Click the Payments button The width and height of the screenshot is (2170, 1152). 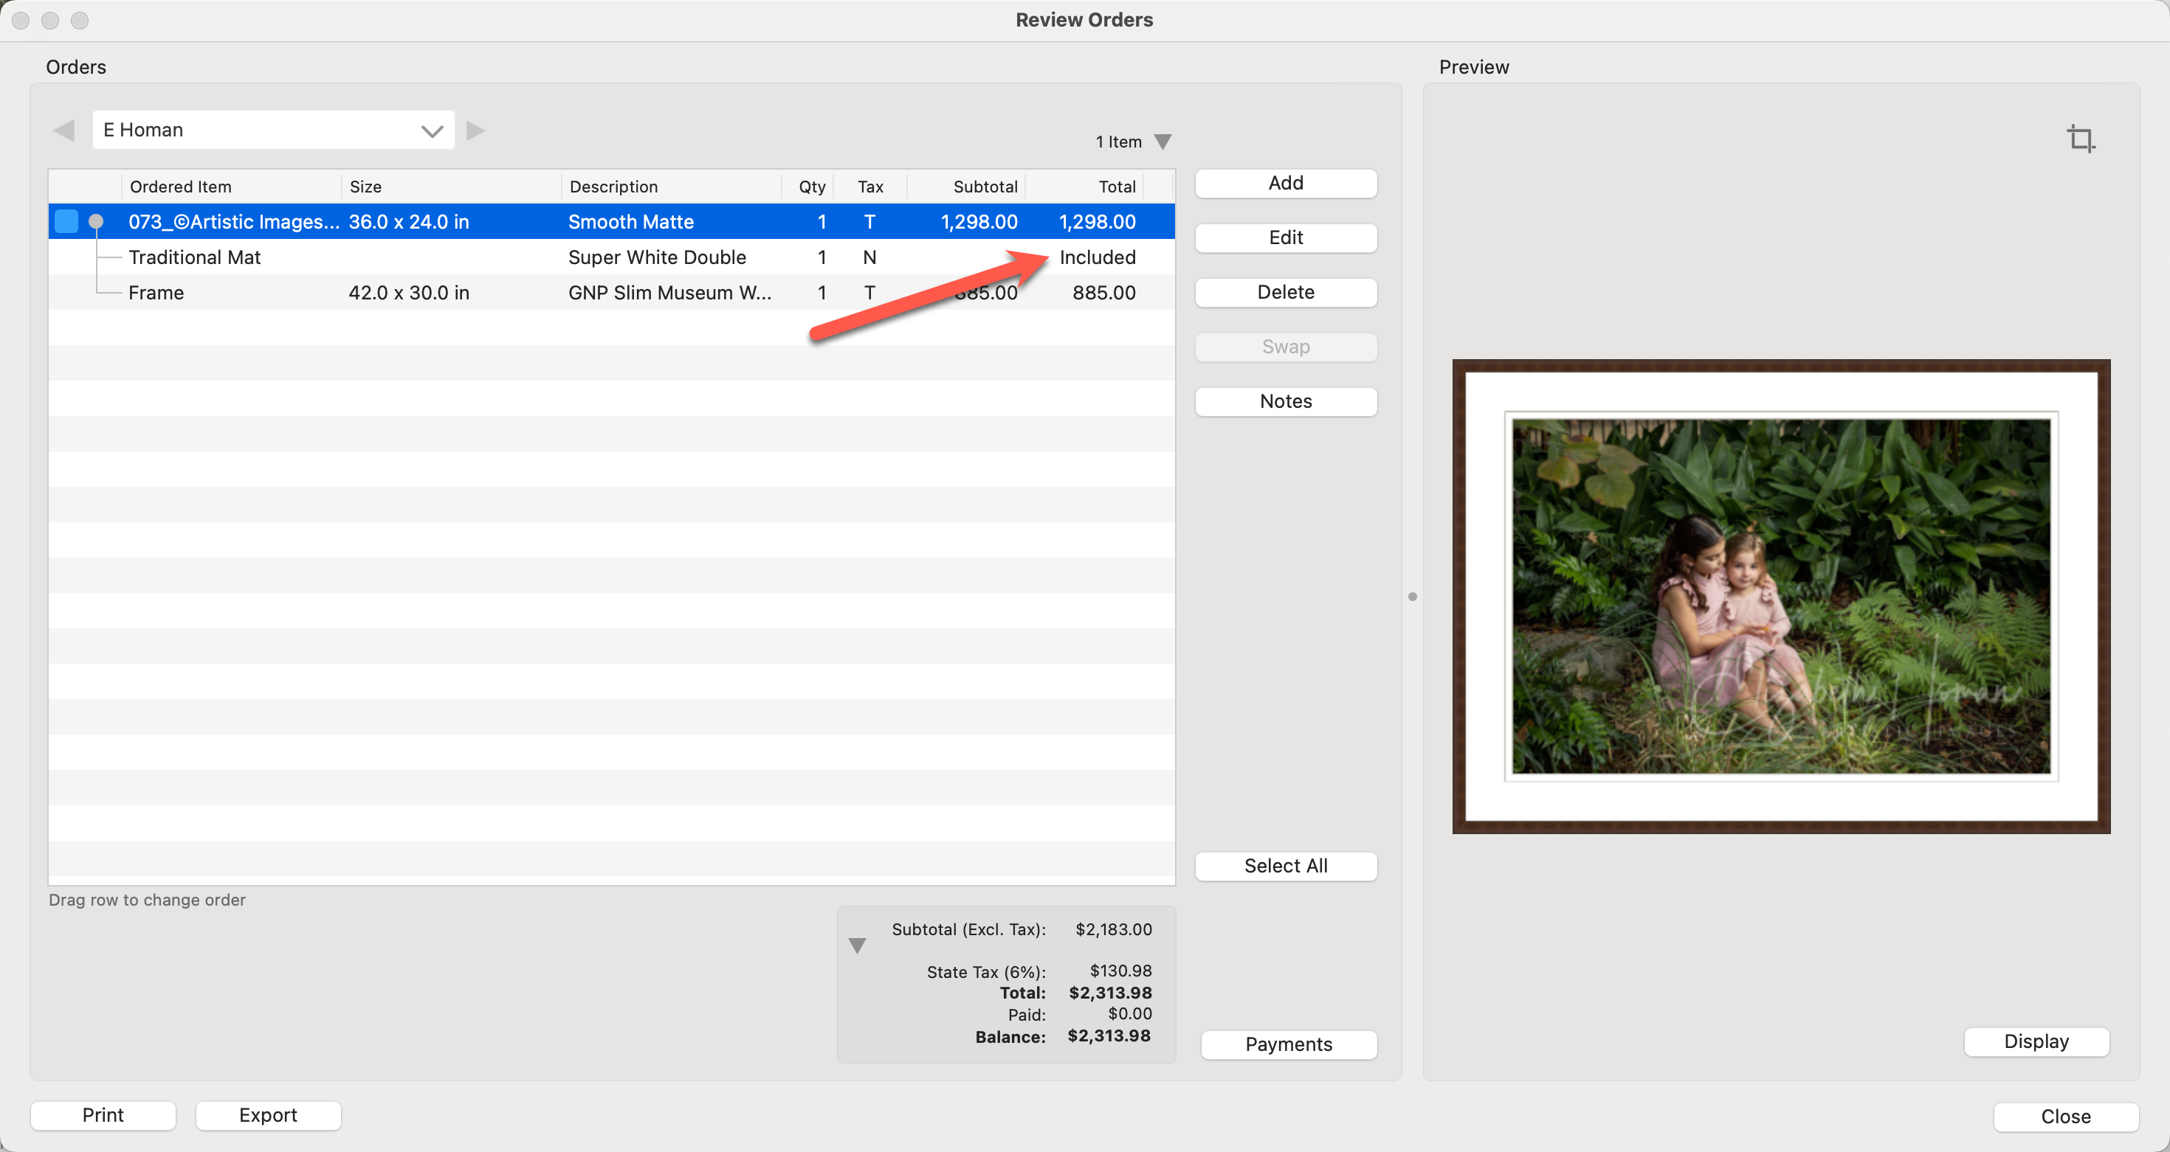point(1288,1044)
